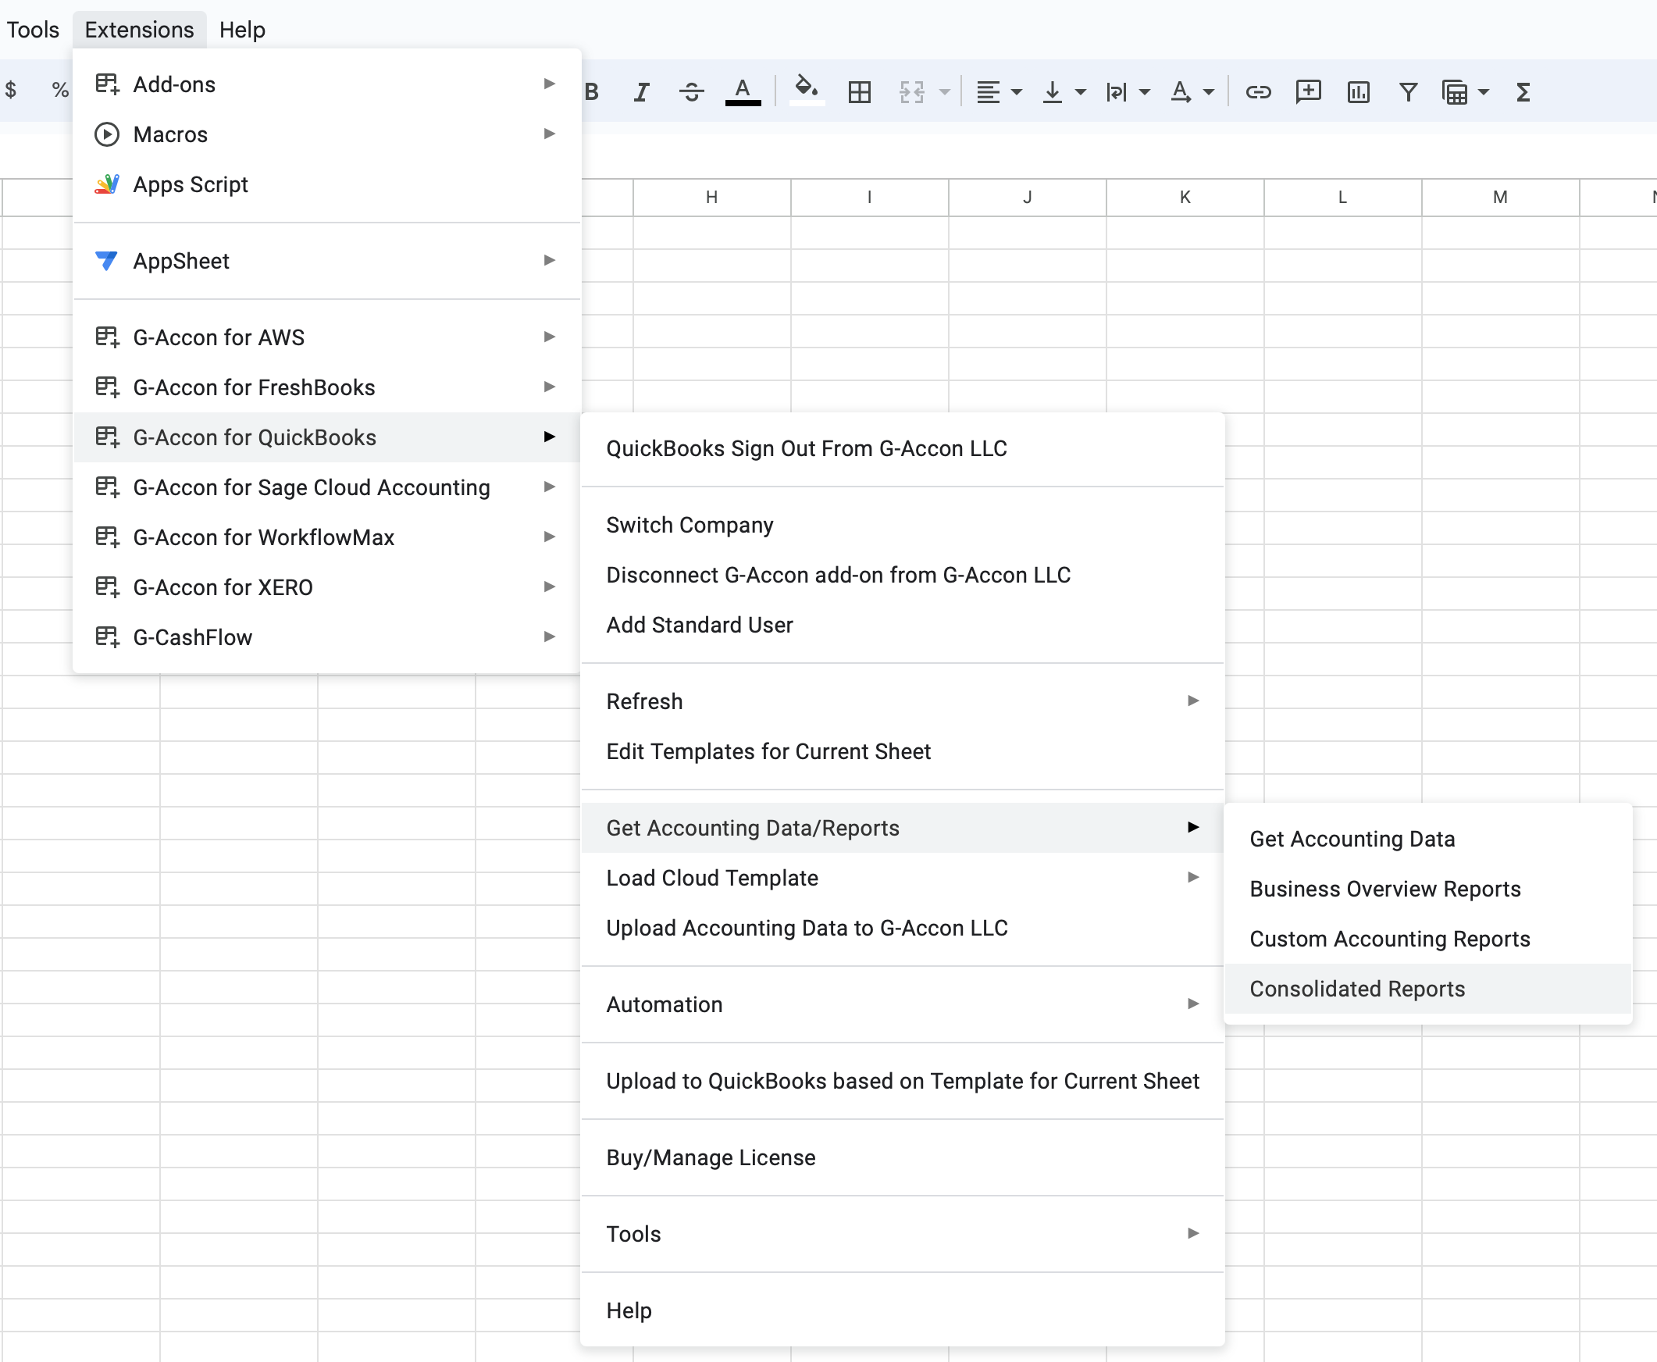This screenshot has width=1657, height=1362.
Task: Click the create filter icon
Action: [x=1408, y=93]
